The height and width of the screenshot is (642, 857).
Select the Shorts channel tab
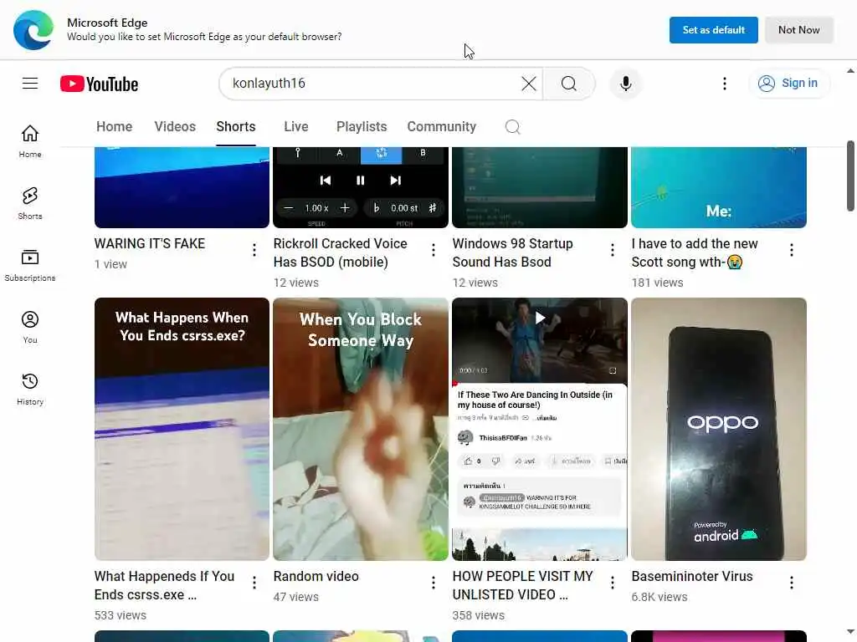[235, 127]
